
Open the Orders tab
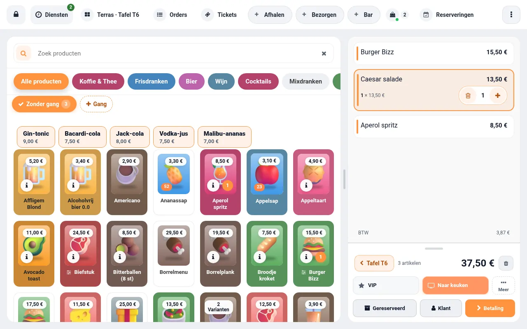tap(171, 15)
